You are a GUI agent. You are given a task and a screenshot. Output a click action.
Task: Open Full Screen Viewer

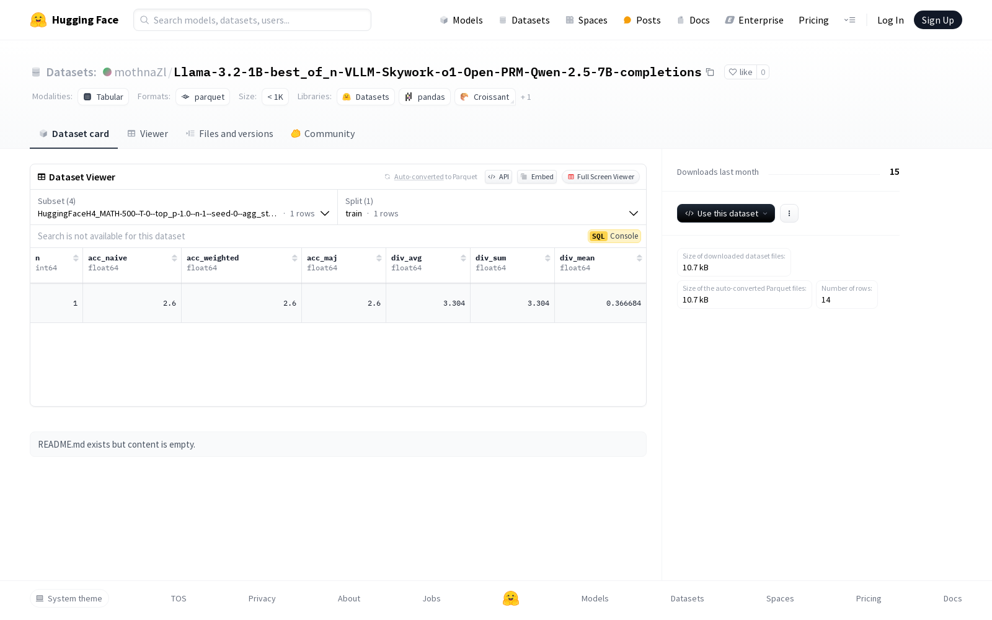coord(601,177)
